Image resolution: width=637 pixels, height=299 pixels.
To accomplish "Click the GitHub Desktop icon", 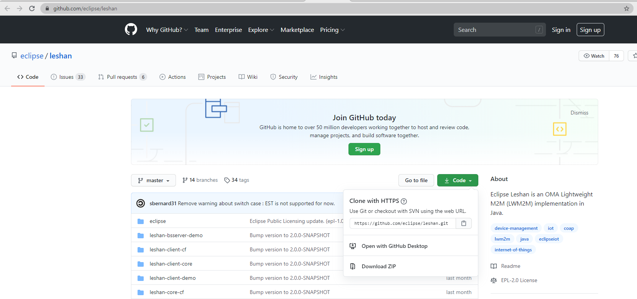I will pyautogui.click(x=353, y=246).
